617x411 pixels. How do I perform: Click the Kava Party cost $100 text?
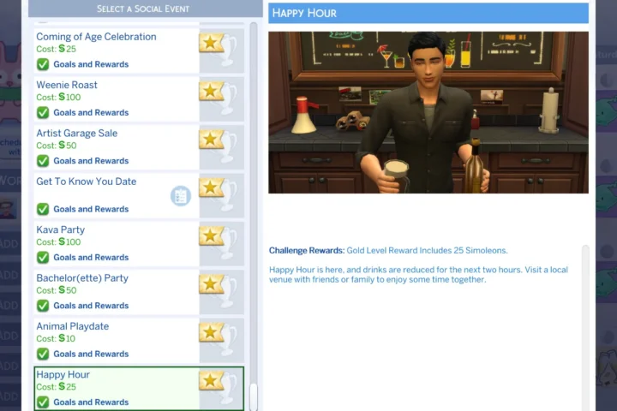click(x=58, y=241)
